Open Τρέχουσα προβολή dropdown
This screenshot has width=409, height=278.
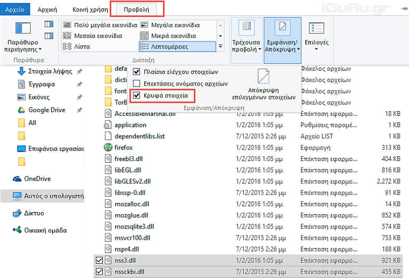click(x=247, y=40)
